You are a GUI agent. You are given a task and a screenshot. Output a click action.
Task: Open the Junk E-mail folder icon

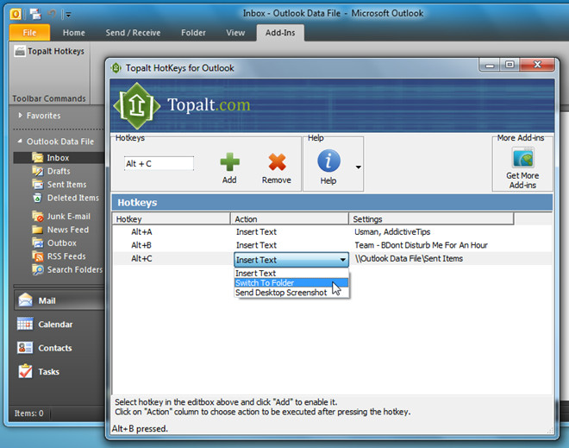point(37,216)
